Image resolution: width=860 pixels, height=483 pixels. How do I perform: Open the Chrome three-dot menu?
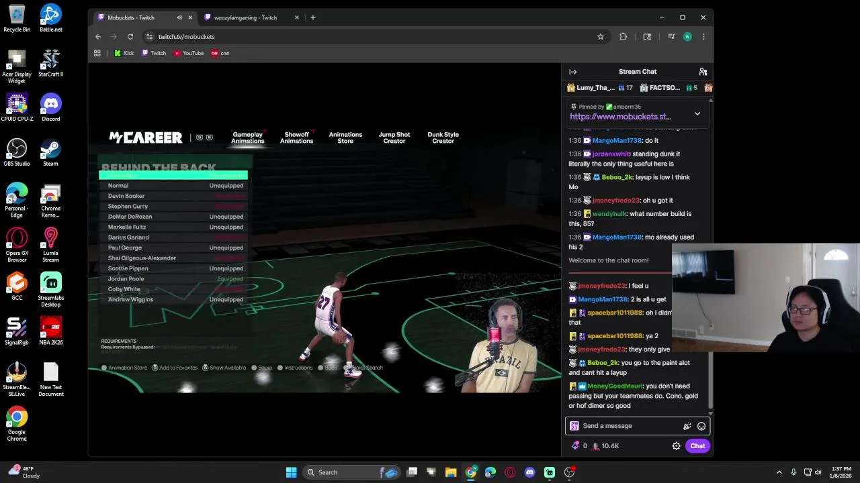click(x=703, y=37)
